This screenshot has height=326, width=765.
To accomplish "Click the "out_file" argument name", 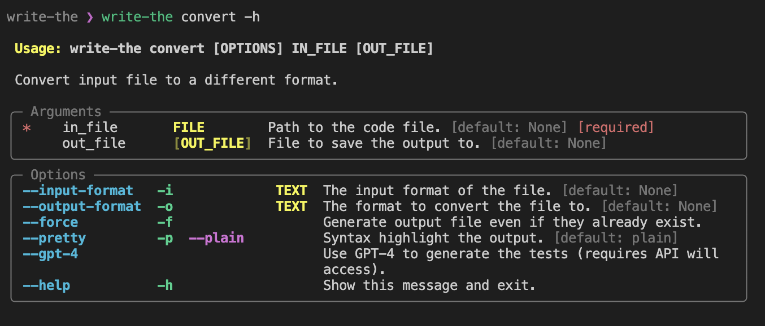I will tap(94, 143).
